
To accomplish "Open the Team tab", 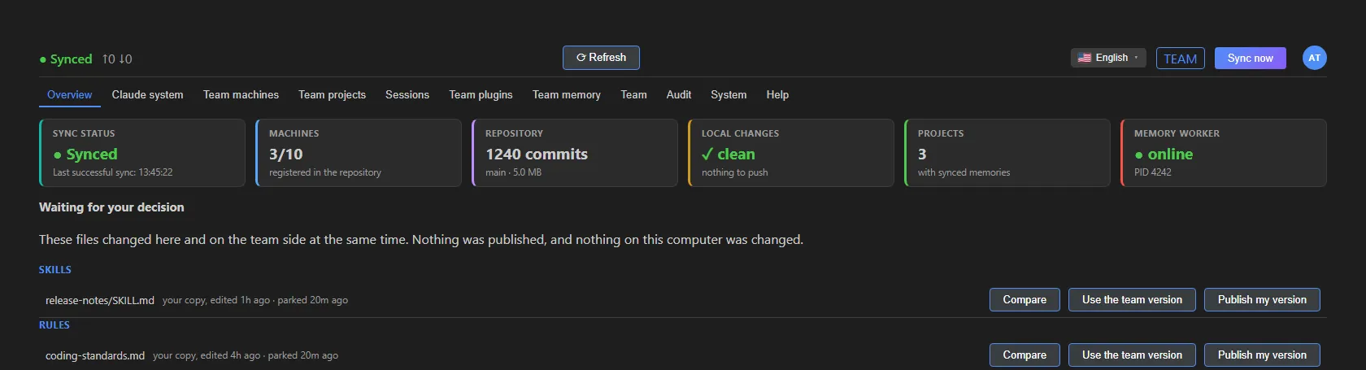I will [633, 95].
